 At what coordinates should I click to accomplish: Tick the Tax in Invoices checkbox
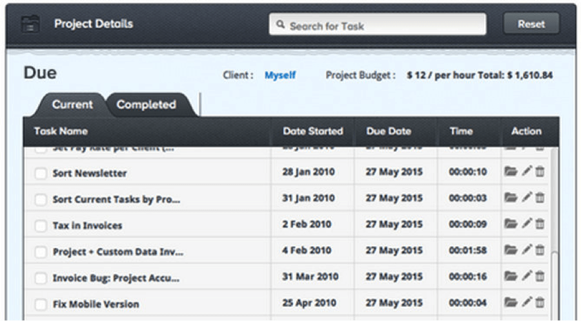tap(41, 226)
